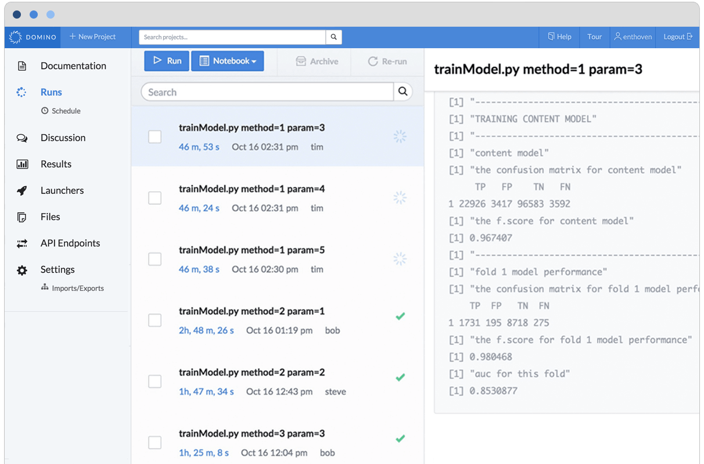704x464 pixels.
Task: Click the Help book icon
Action: (x=551, y=37)
